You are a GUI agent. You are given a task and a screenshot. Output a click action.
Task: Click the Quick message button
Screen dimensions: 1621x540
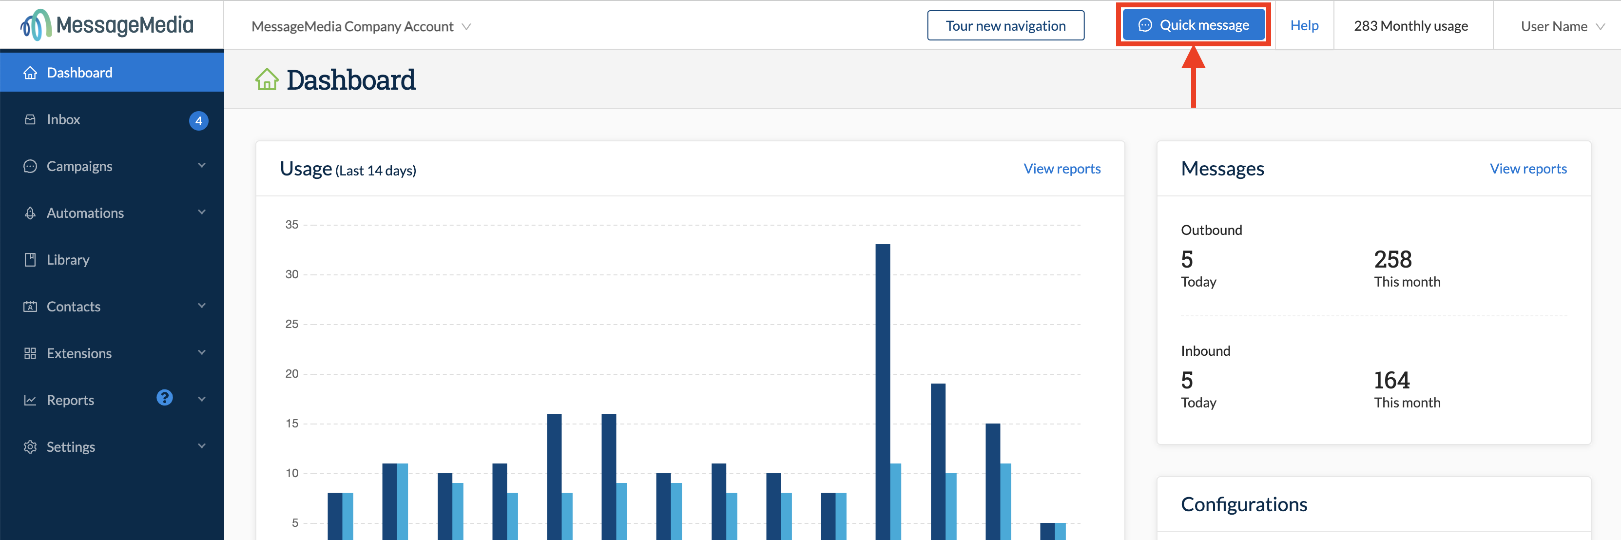pos(1194,25)
